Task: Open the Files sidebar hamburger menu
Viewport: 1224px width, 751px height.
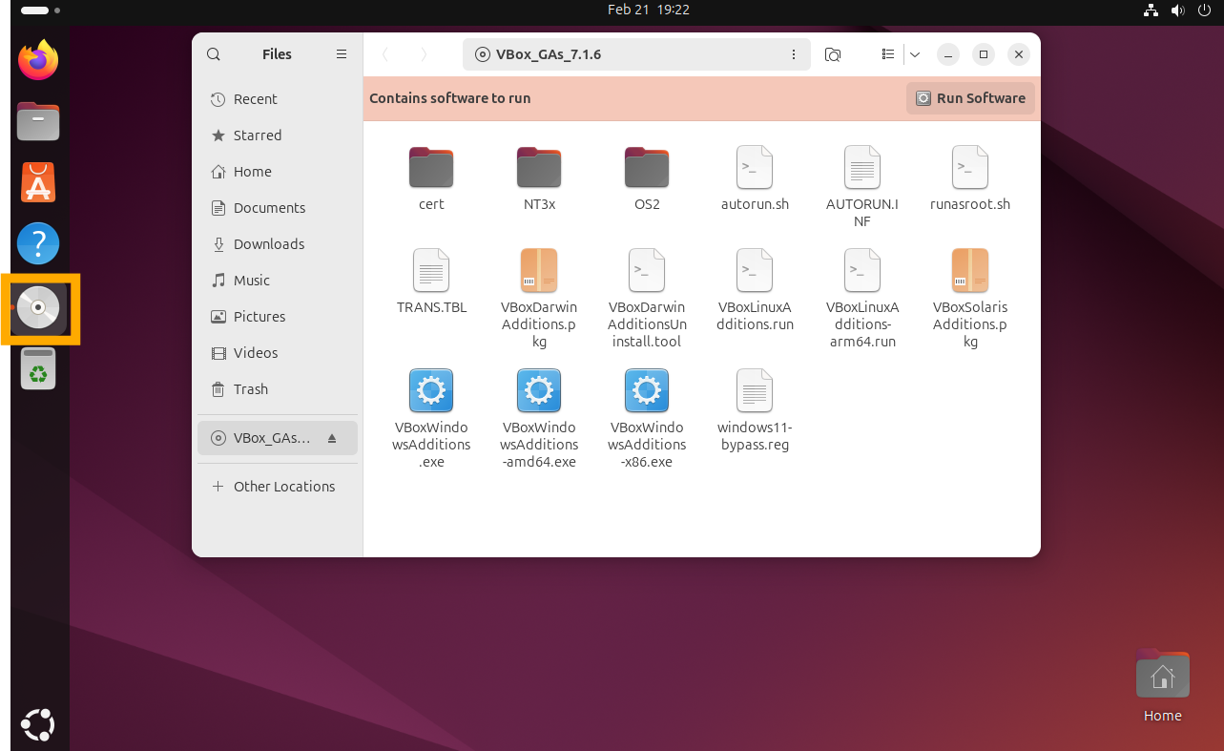Action: (342, 54)
